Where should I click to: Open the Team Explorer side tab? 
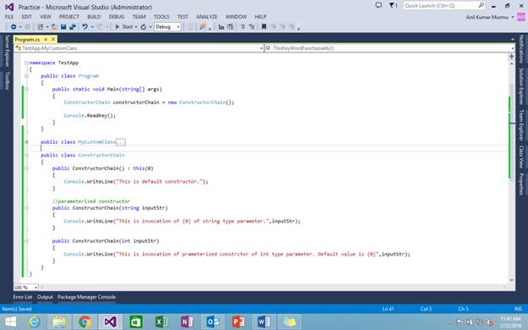[x=521, y=125]
